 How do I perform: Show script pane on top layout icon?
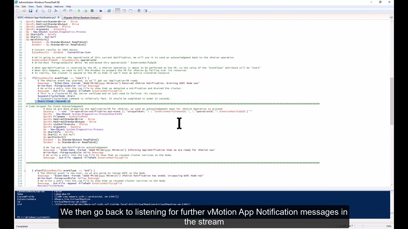(x=118, y=11)
